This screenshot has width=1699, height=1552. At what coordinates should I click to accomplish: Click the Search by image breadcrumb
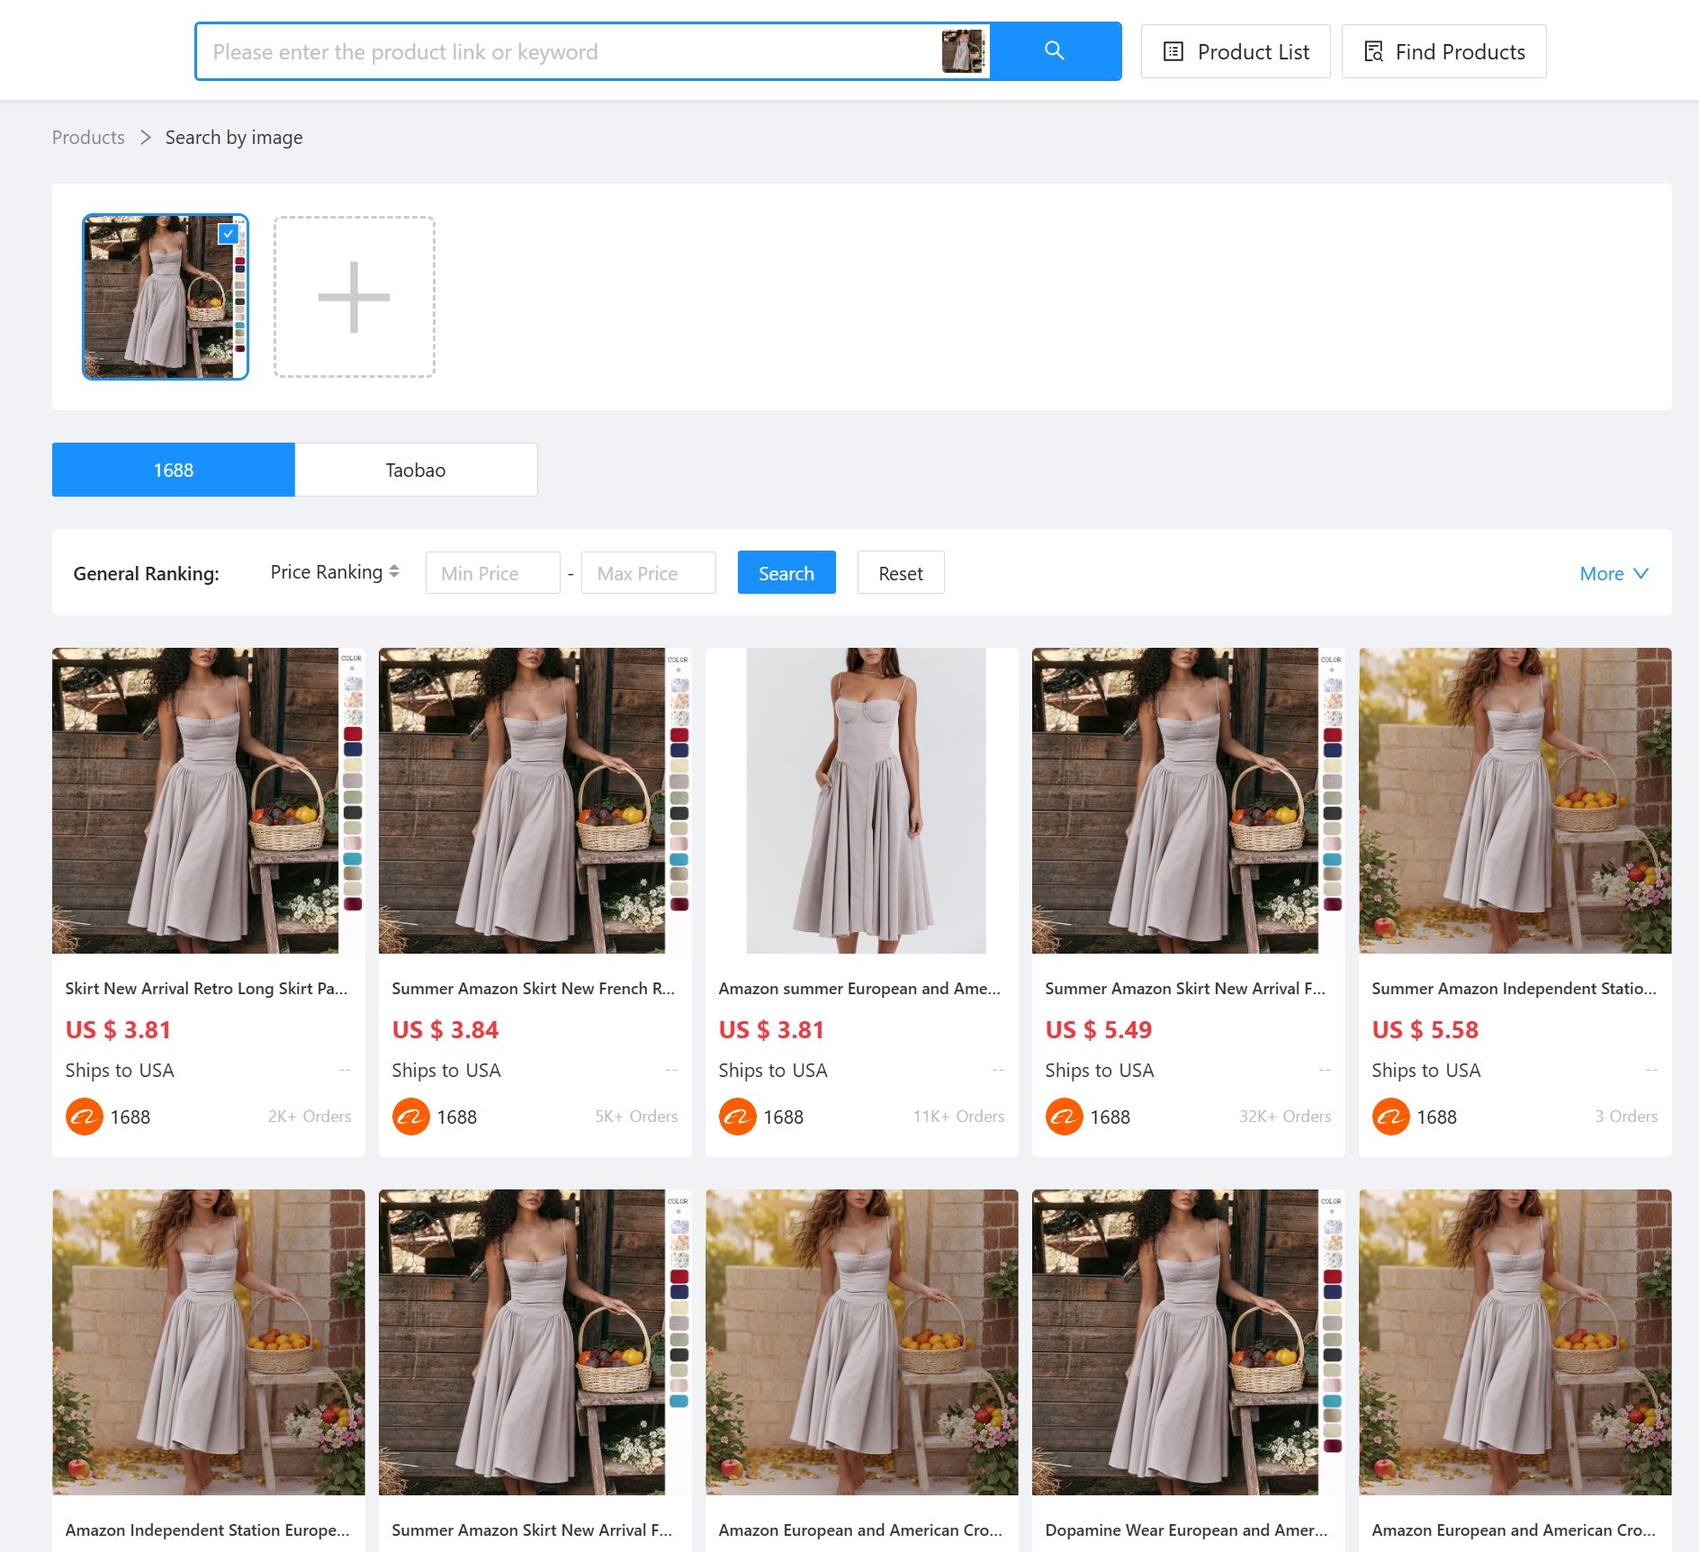pyautogui.click(x=234, y=138)
